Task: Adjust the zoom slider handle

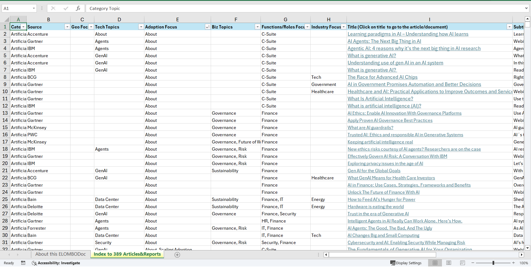Action: (493, 263)
